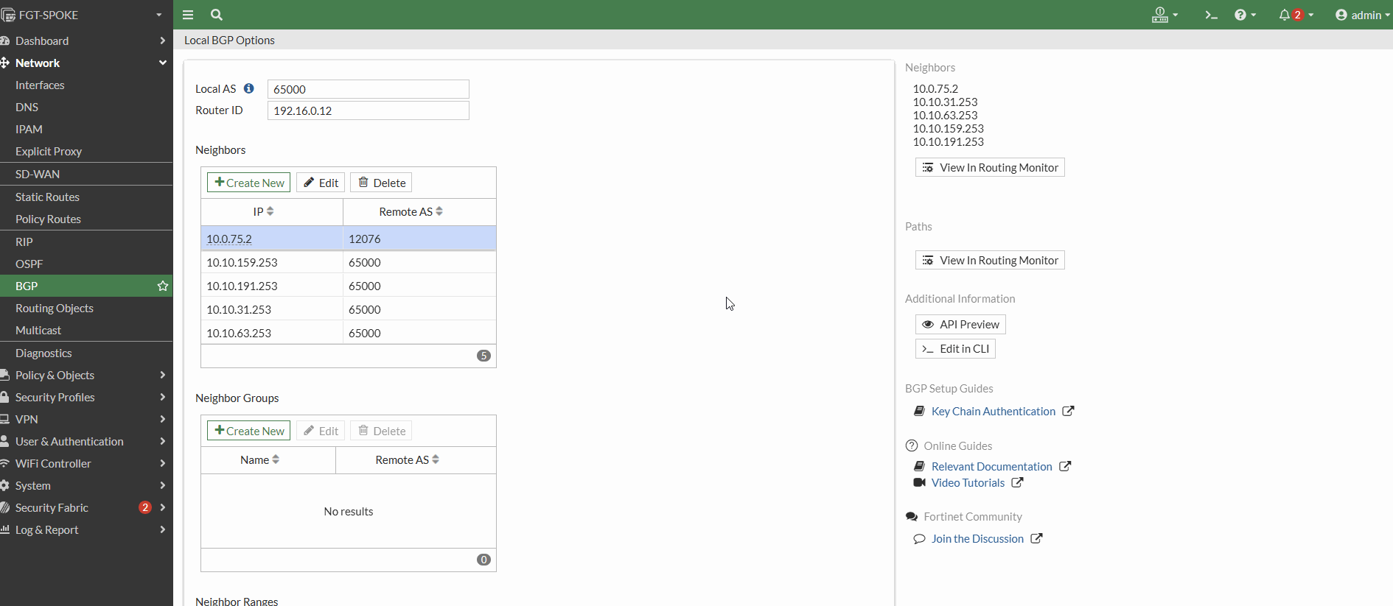This screenshot has height=606, width=1393.
Task: Select neighbor row 10.10.159.253
Action: click(349, 262)
